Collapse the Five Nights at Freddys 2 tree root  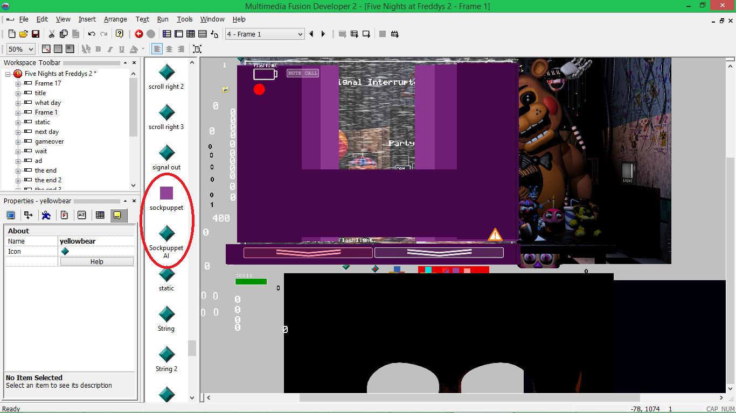click(9, 74)
